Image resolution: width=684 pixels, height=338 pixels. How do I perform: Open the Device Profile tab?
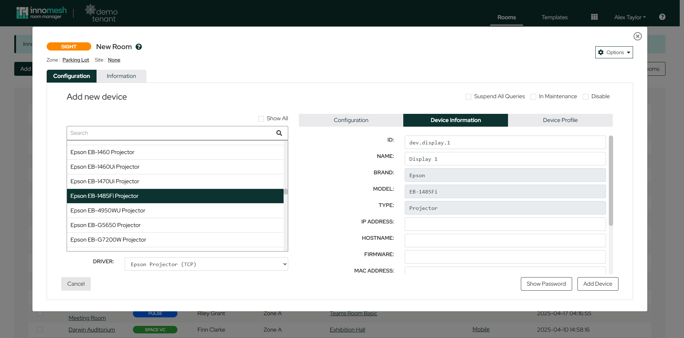pyautogui.click(x=560, y=120)
